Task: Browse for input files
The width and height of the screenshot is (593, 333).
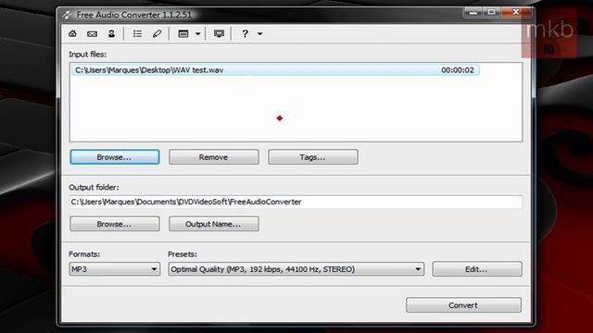Action: pos(115,157)
